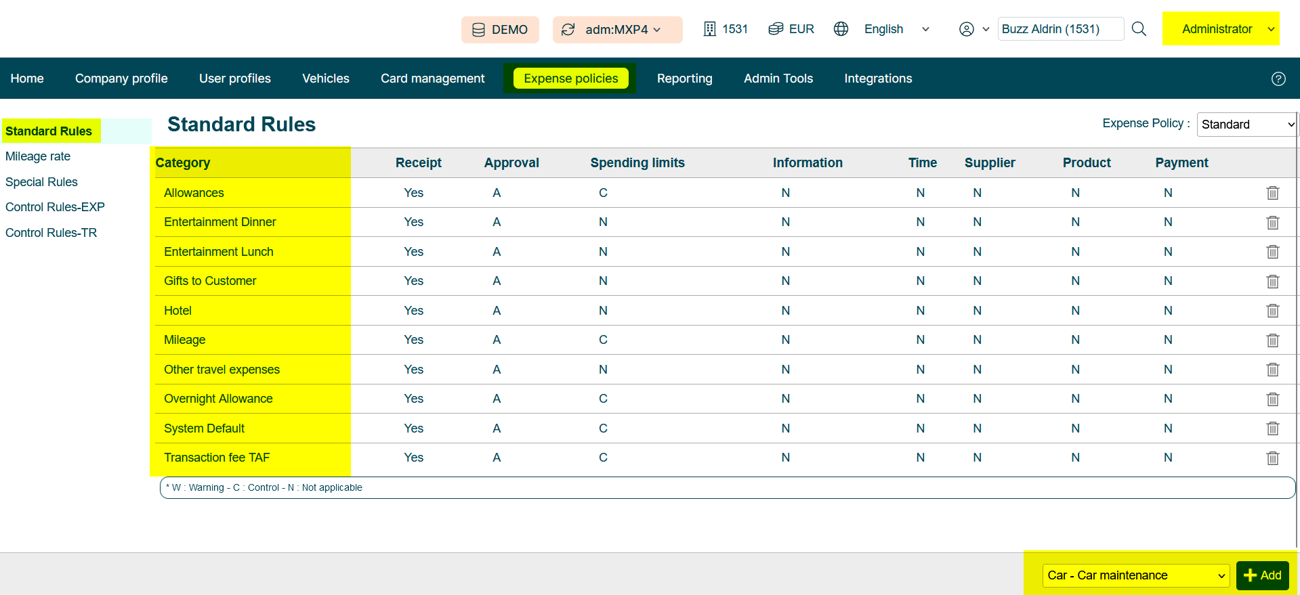1300x595 pixels.
Task: Expand the Expense Policy Standard dropdown
Action: tap(1246, 125)
